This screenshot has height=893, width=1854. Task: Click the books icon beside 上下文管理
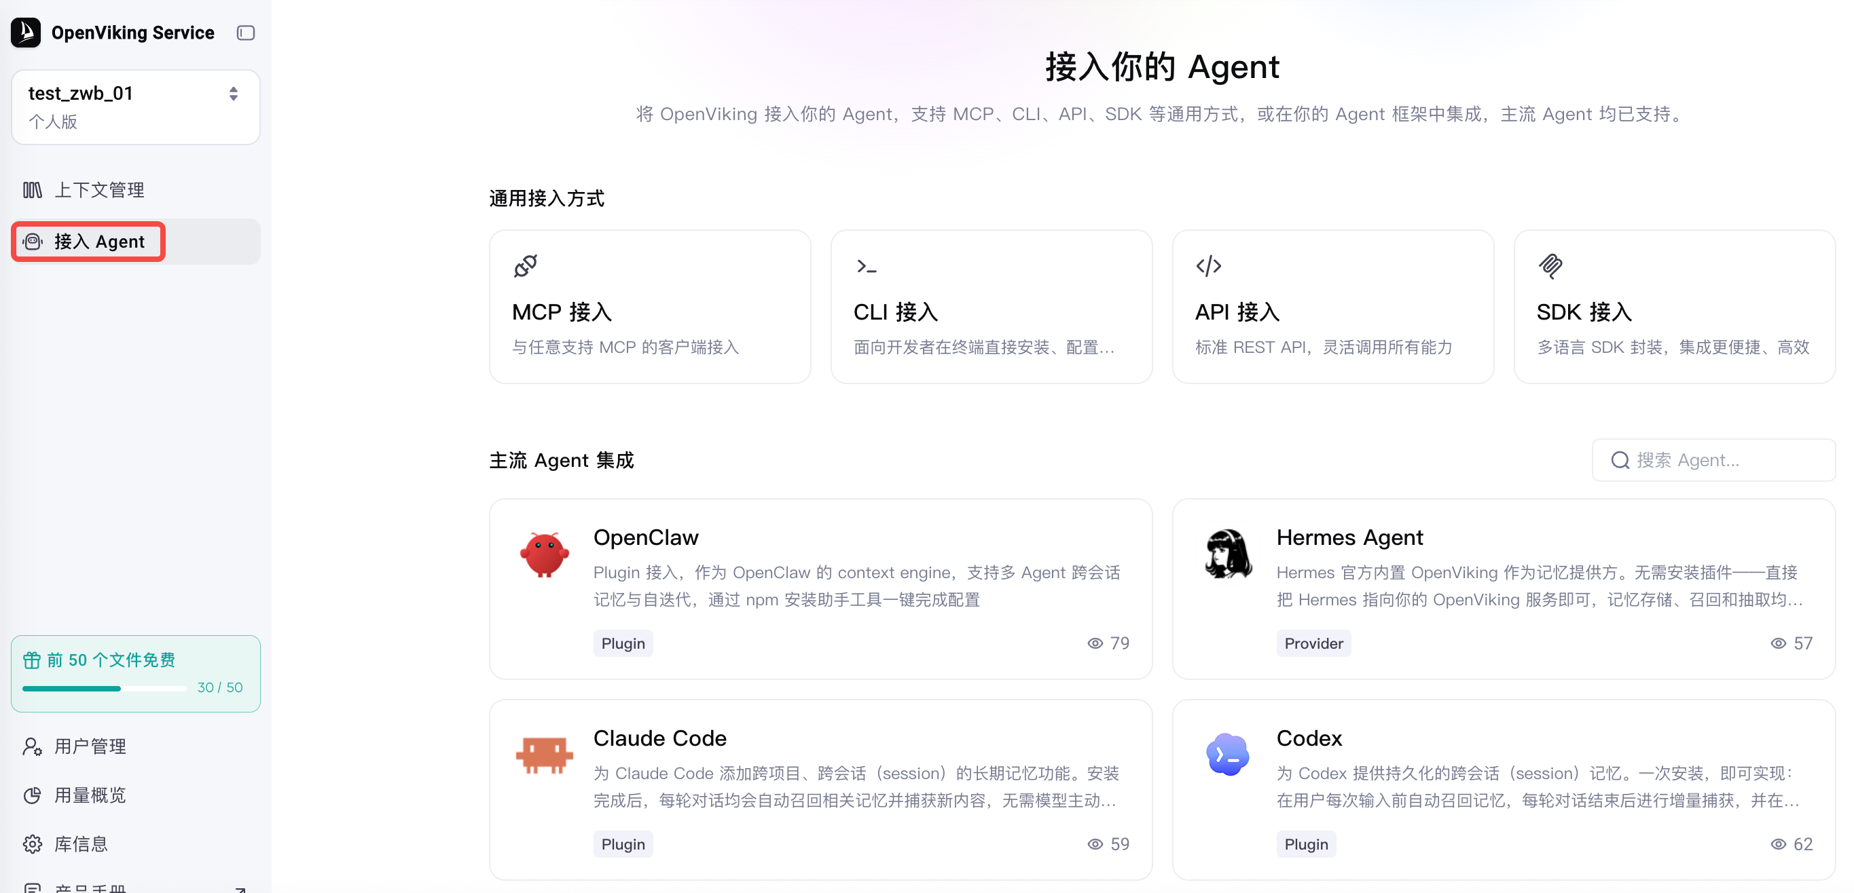(x=33, y=190)
